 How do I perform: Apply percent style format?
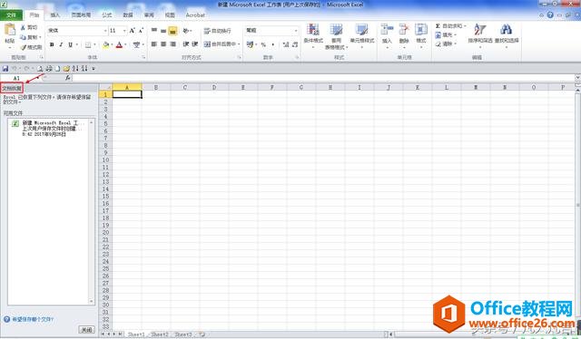point(263,44)
